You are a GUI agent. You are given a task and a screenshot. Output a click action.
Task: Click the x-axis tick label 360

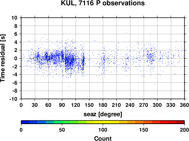pyautogui.click(x=184, y=105)
